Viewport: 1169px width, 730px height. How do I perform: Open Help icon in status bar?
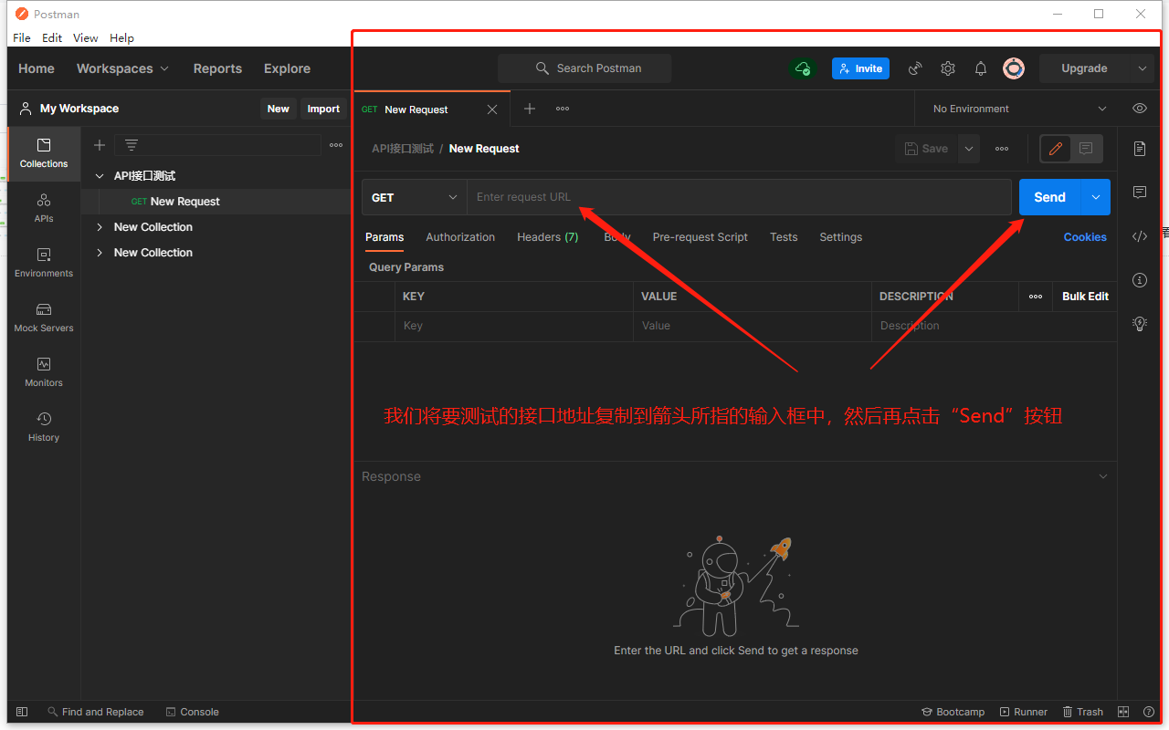[x=1149, y=712]
